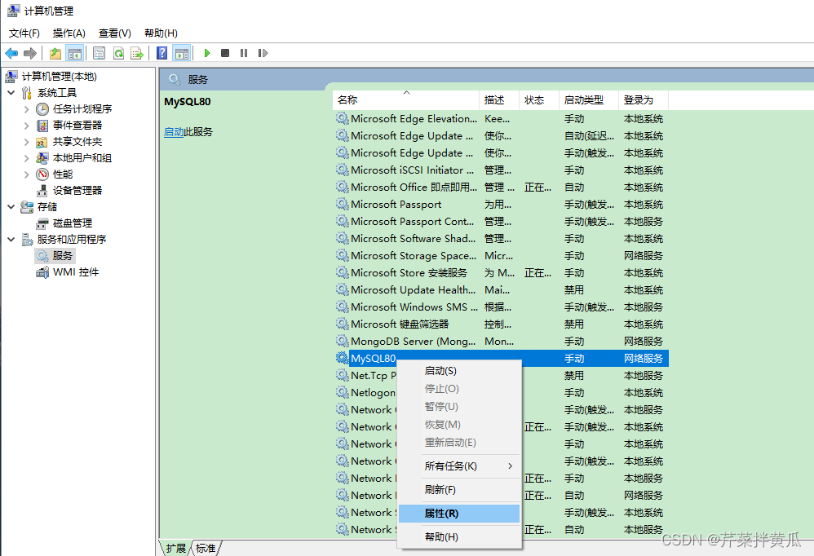The image size is (814, 556).
Task: Click the blue Help question mark icon
Action: pyautogui.click(x=162, y=53)
